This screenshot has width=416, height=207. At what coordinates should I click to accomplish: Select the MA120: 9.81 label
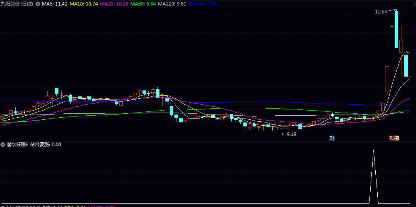point(172,4)
